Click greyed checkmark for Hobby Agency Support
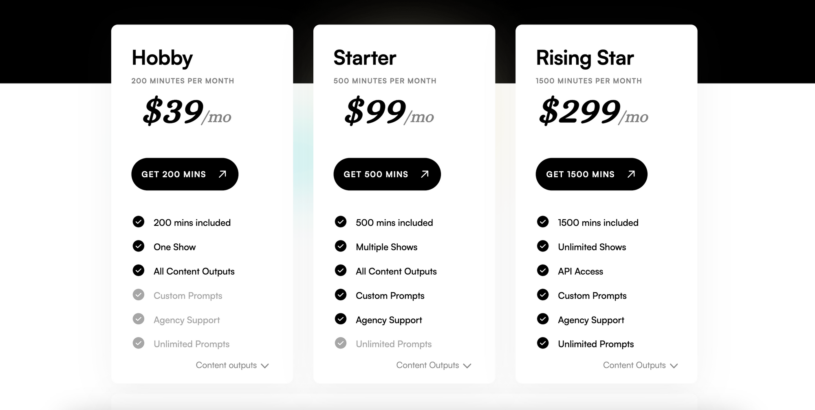Viewport: 815px width, 410px height. coord(139,319)
